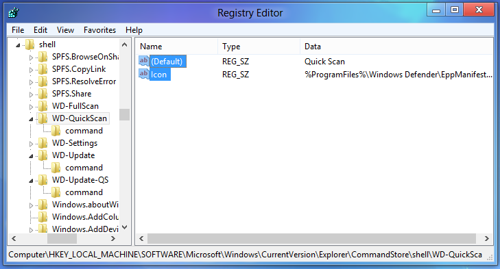This screenshot has height=269, width=500.
Task: Click the tree pane scroll down arrow
Action: [125, 227]
